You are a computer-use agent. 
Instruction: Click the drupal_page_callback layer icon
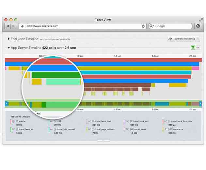point(89,129)
